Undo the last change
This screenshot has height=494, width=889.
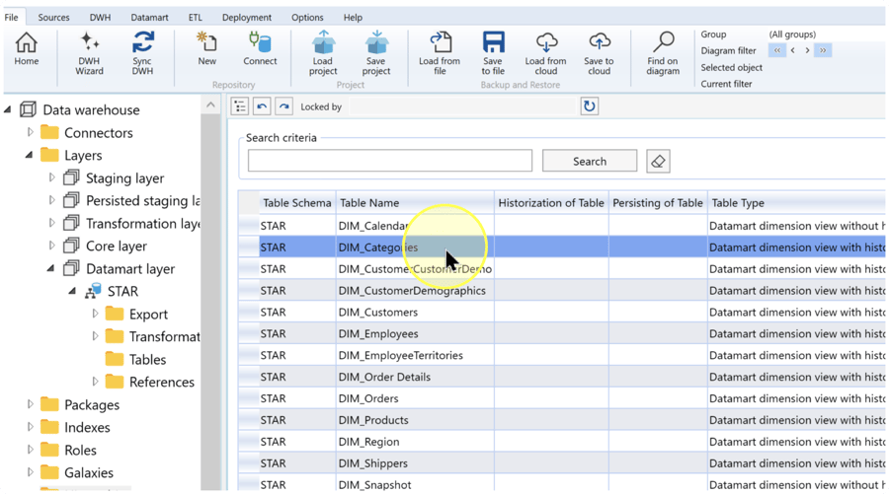pos(262,106)
